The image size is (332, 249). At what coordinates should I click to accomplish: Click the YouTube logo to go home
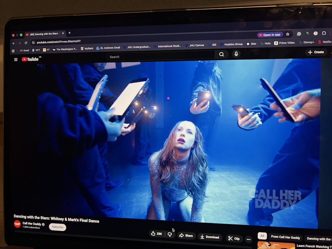[x=30, y=59]
